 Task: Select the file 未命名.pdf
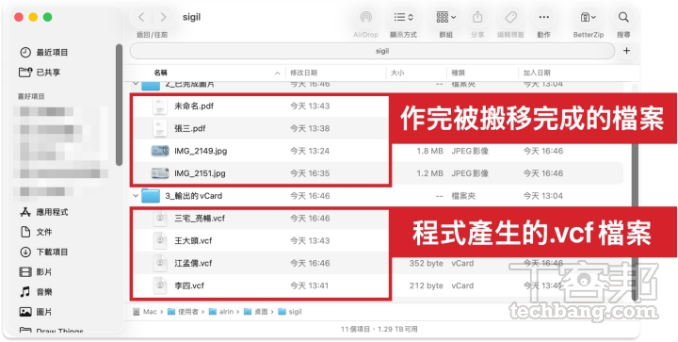[x=194, y=106]
